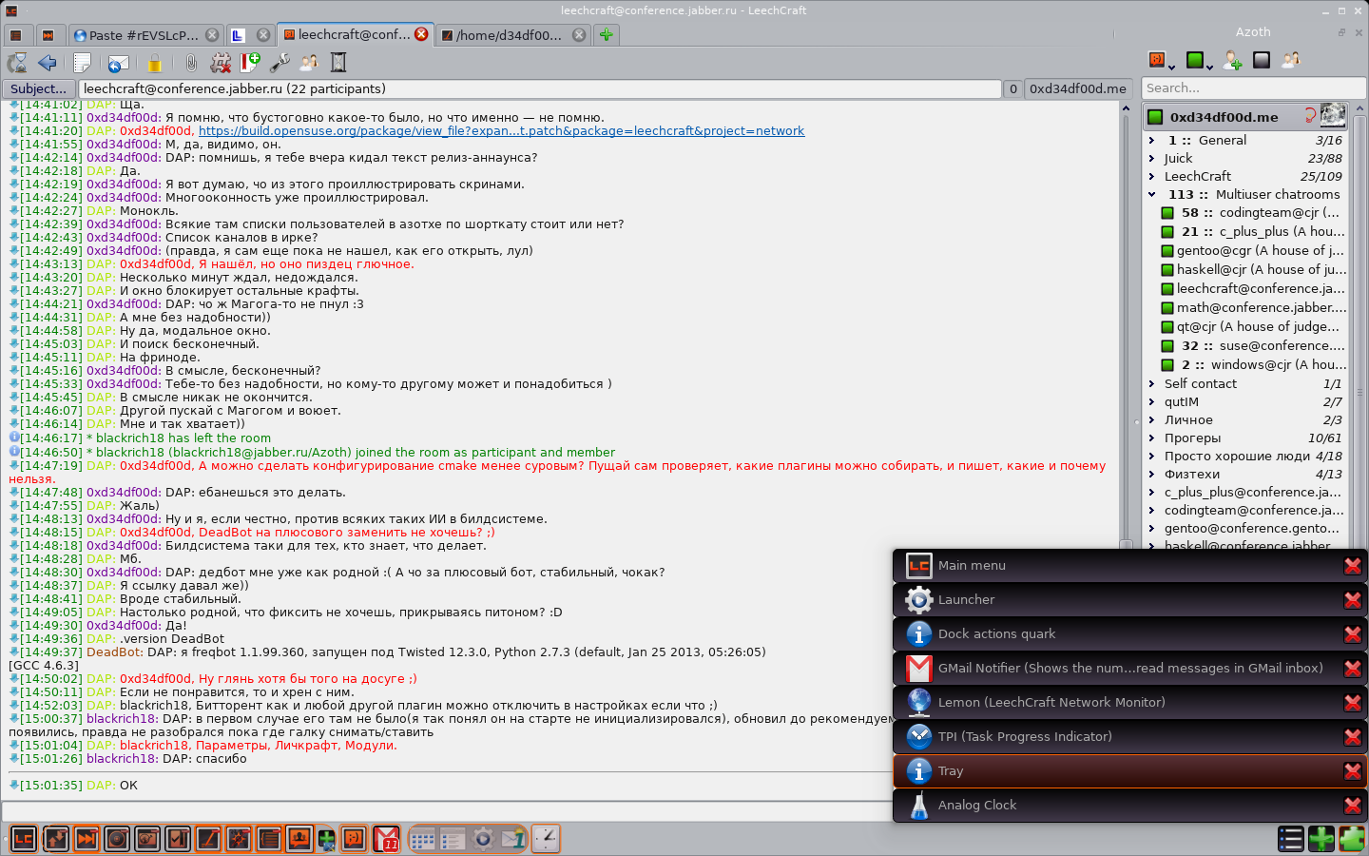
Task: Click the fast-forward icon in bottom dock
Action: click(86, 838)
